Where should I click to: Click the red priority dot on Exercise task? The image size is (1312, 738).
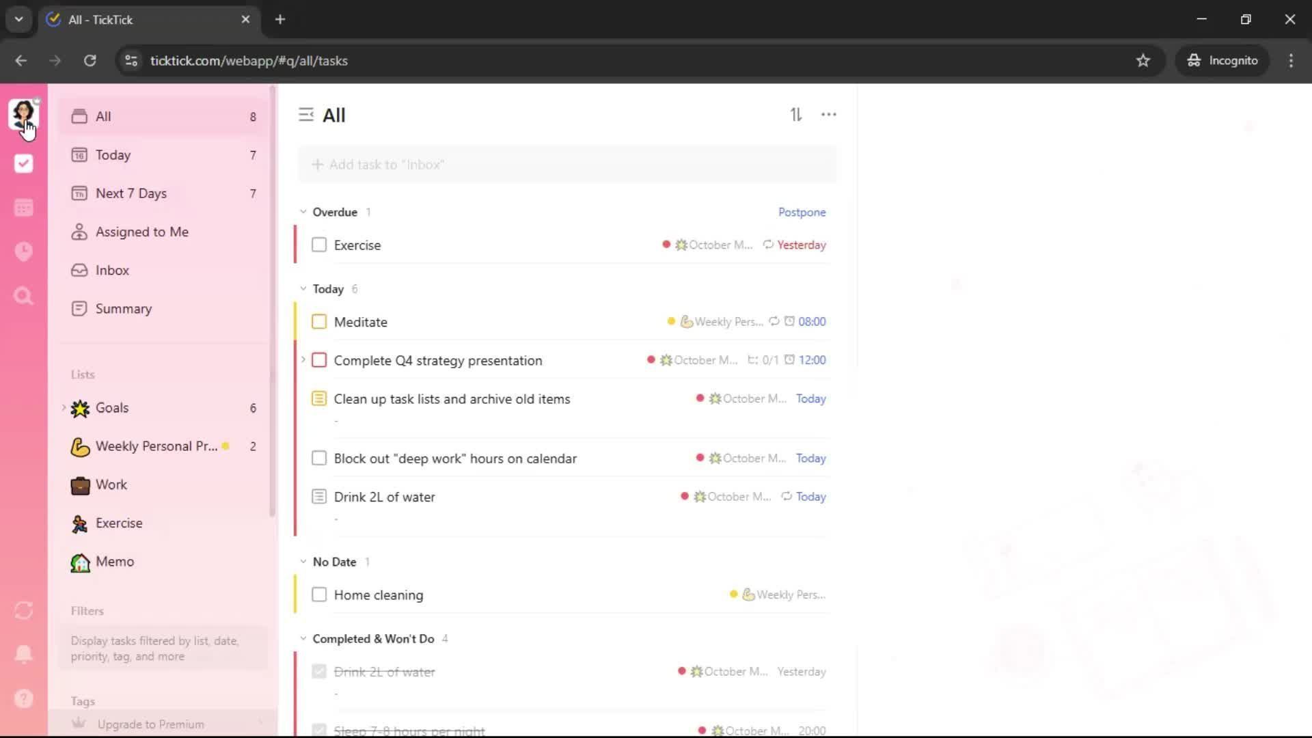coord(666,245)
